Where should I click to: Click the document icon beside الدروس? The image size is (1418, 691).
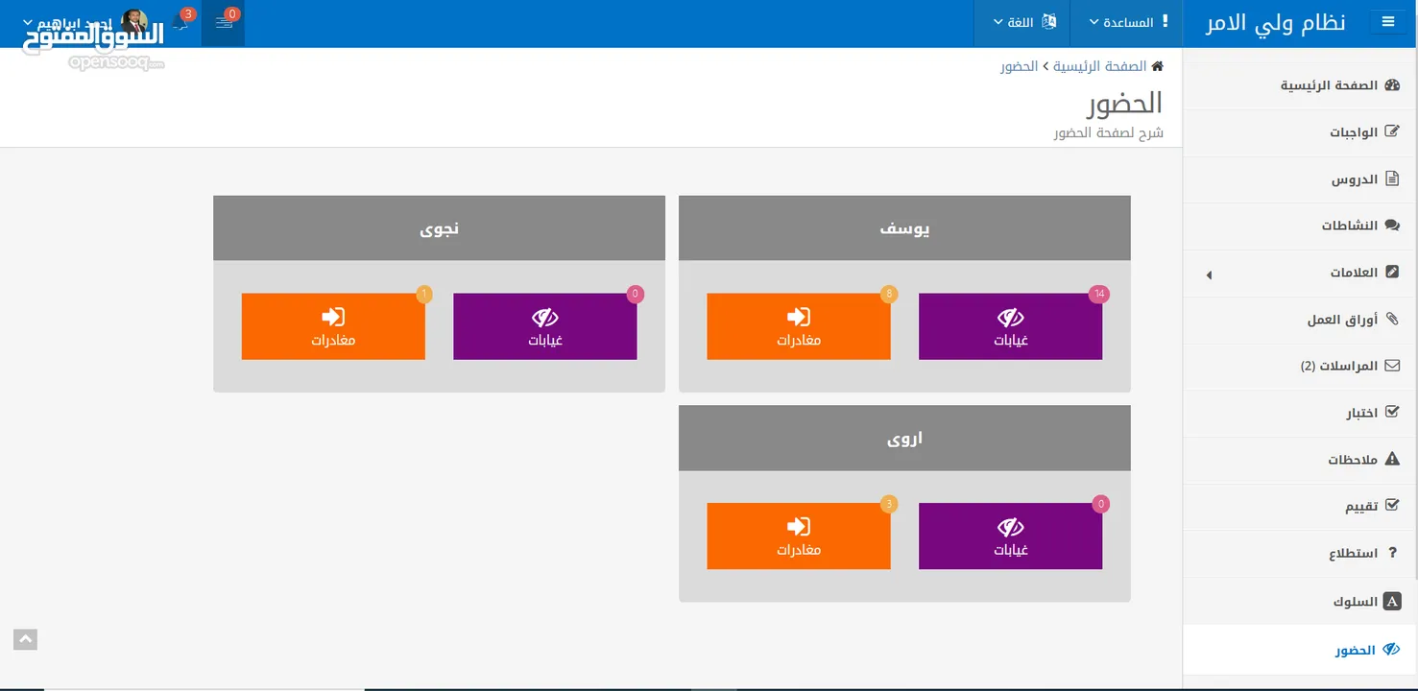click(x=1392, y=179)
